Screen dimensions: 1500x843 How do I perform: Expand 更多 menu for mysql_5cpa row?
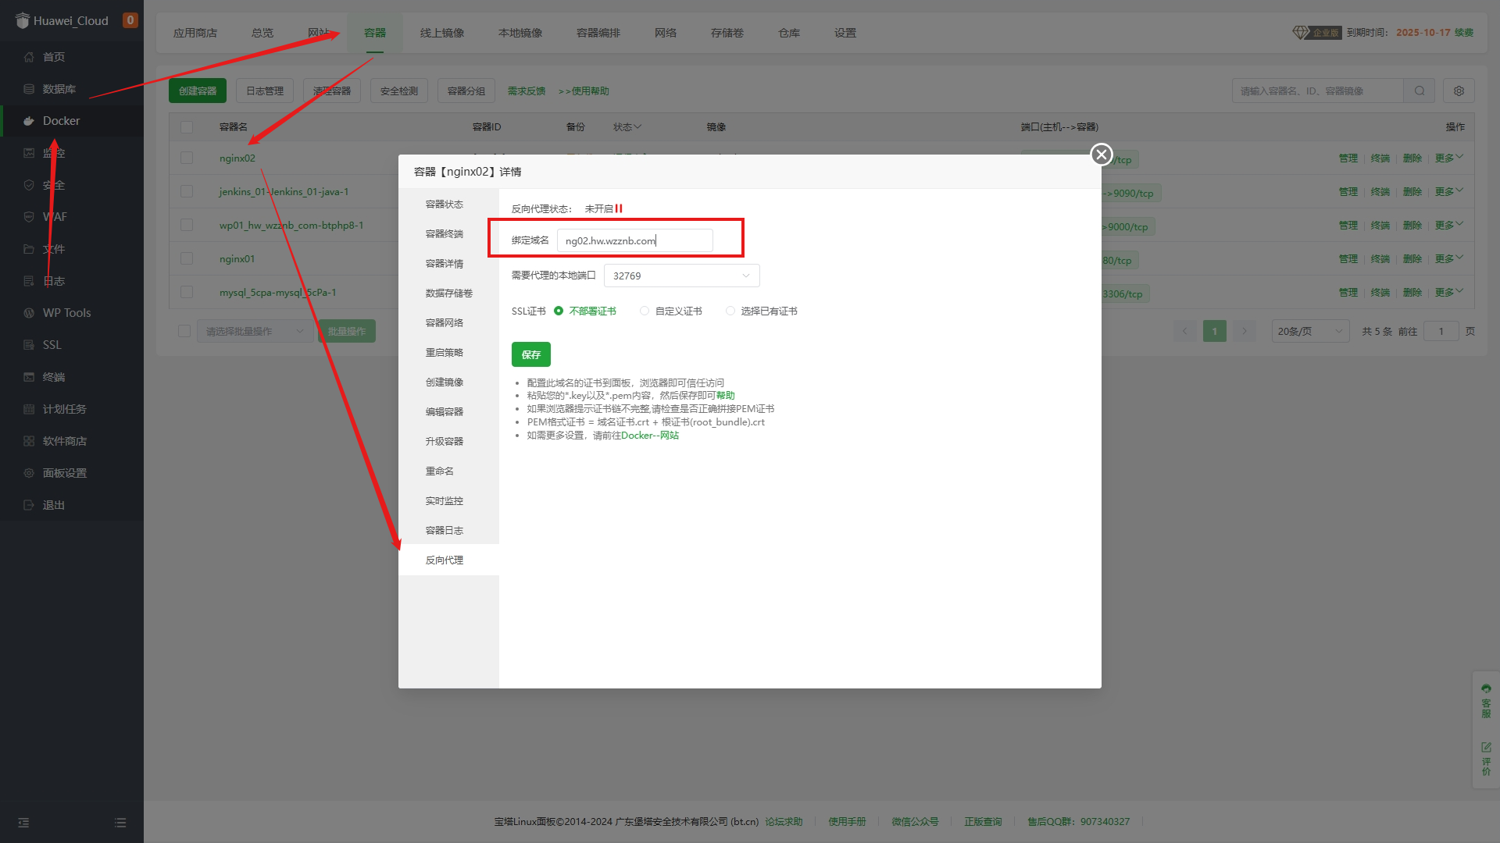point(1448,292)
